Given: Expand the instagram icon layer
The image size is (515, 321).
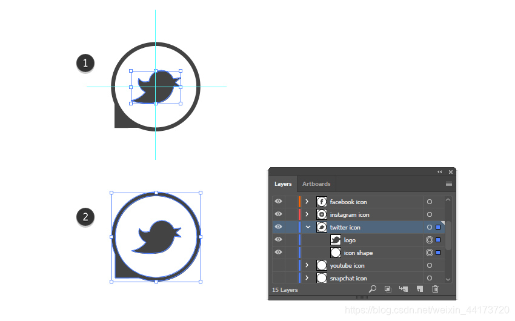Looking at the screenshot, I should pos(307,214).
